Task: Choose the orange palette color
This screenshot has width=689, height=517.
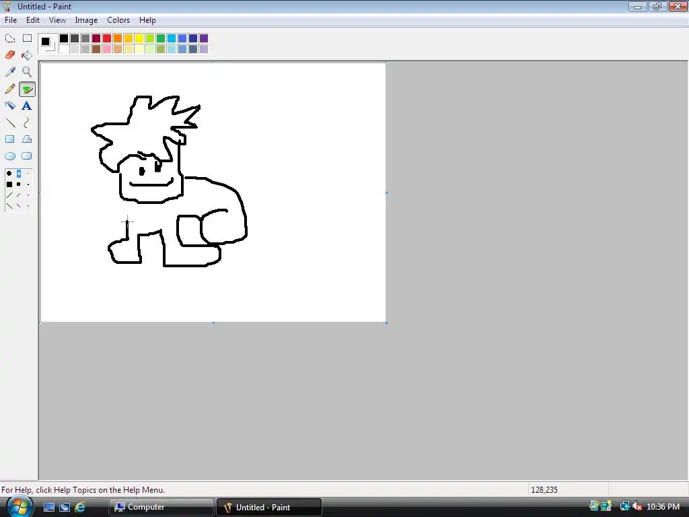Action: point(118,38)
